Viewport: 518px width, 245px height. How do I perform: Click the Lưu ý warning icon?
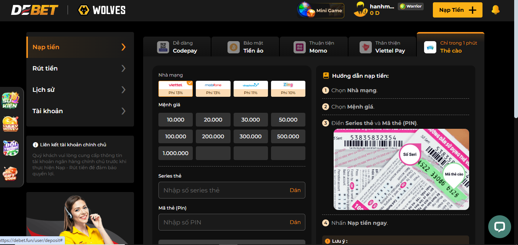[x=327, y=241]
